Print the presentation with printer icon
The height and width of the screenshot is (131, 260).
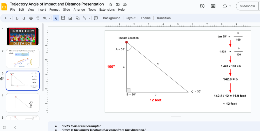(31, 18)
